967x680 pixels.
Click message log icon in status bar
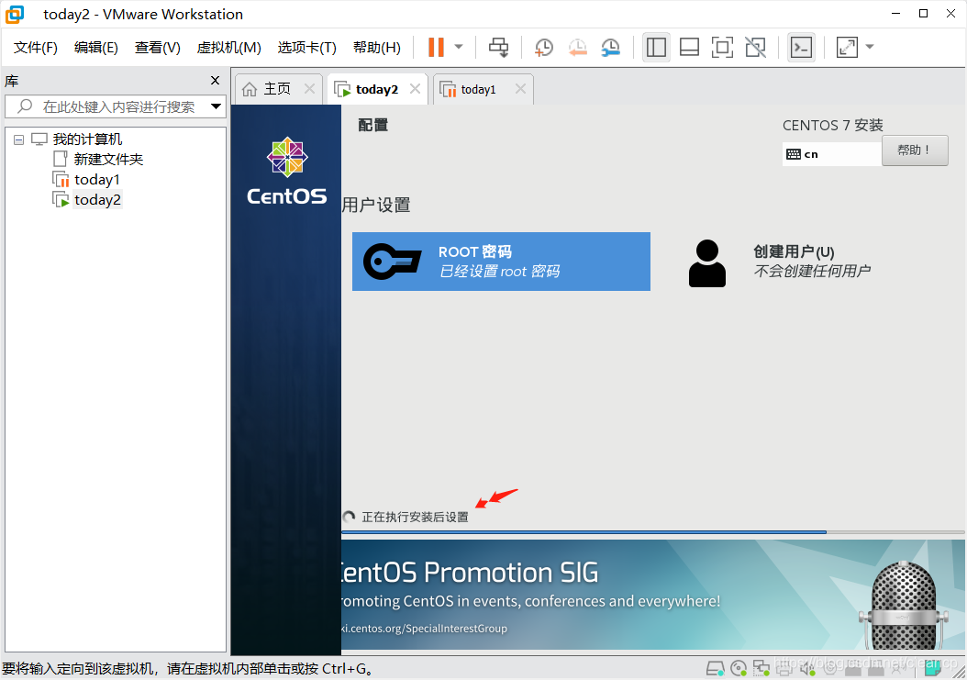[933, 668]
